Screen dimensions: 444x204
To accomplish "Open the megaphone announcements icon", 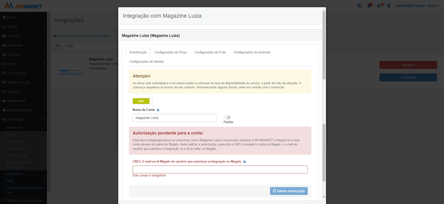I will tap(380, 5).
